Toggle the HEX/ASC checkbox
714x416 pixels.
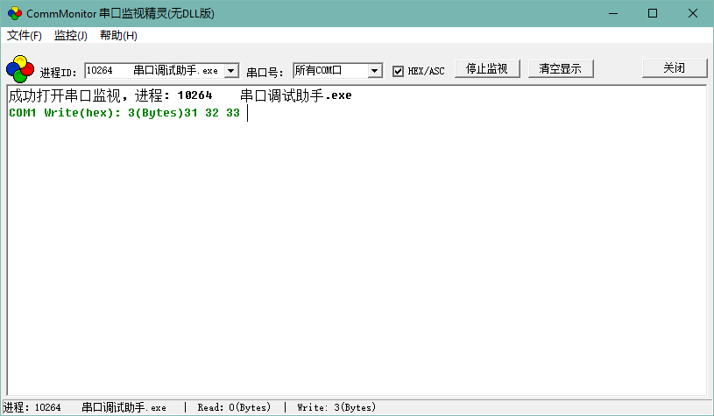[x=398, y=71]
